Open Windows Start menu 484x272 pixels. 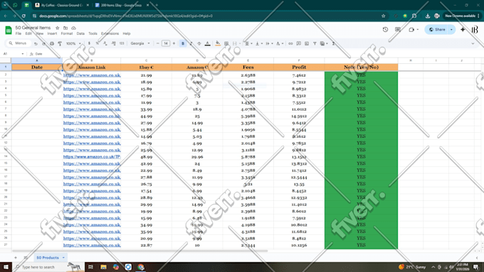tap(6, 267)
